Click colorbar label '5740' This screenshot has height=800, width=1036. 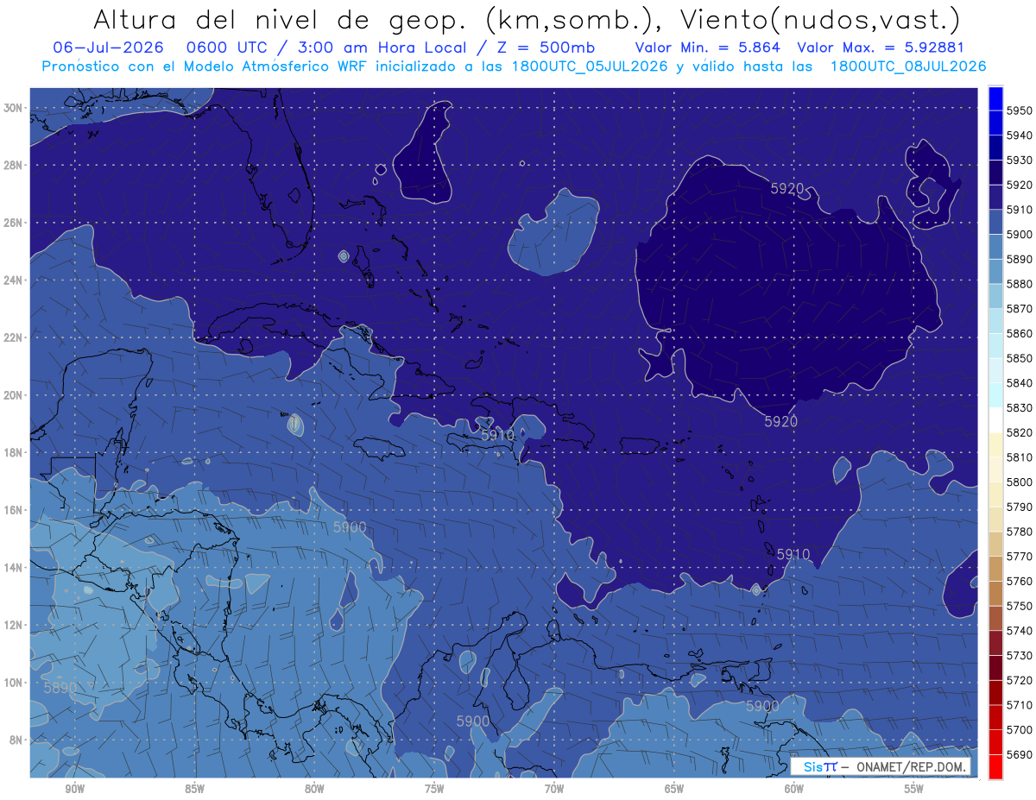(x=1019, y=631)
